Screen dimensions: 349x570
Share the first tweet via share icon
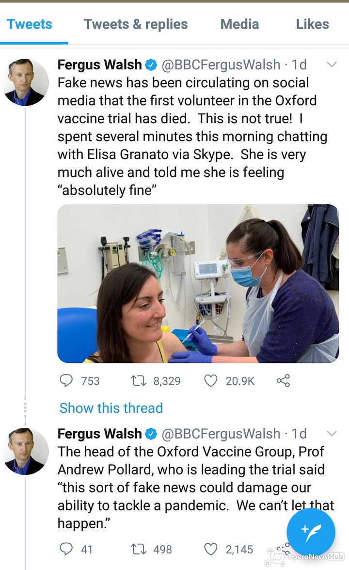point(283,381)
